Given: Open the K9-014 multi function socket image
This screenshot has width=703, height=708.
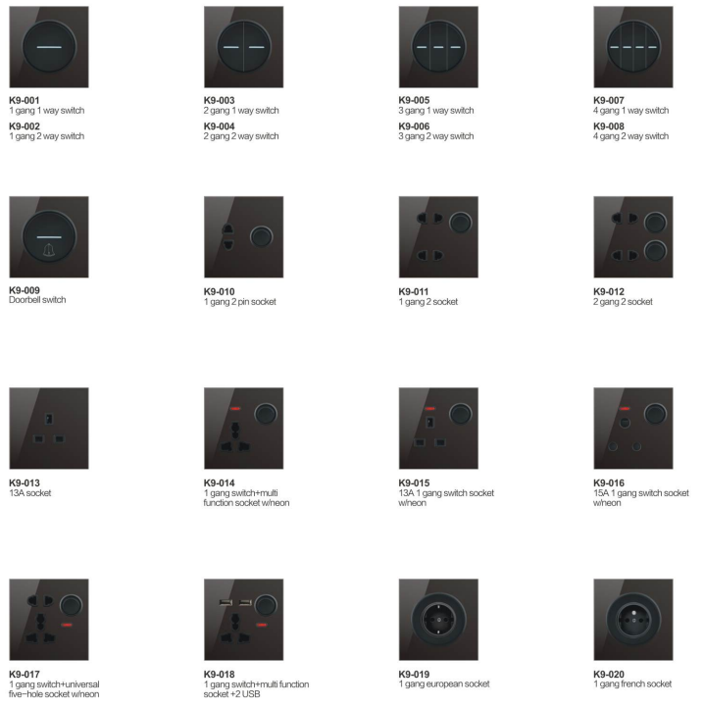Looking at the screenshot, I should pyautogui.click(x=244, y=429).
